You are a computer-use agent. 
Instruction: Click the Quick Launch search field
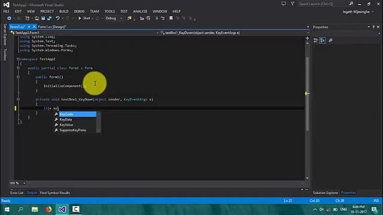323,4
